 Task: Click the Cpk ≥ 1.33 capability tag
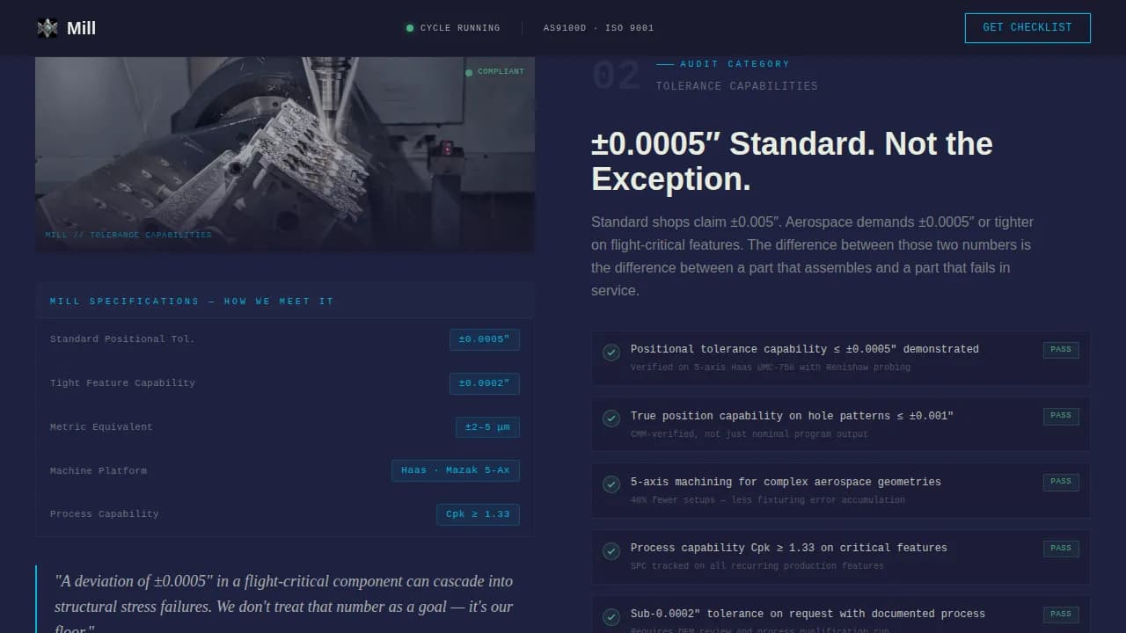click(x=478, y=514)
